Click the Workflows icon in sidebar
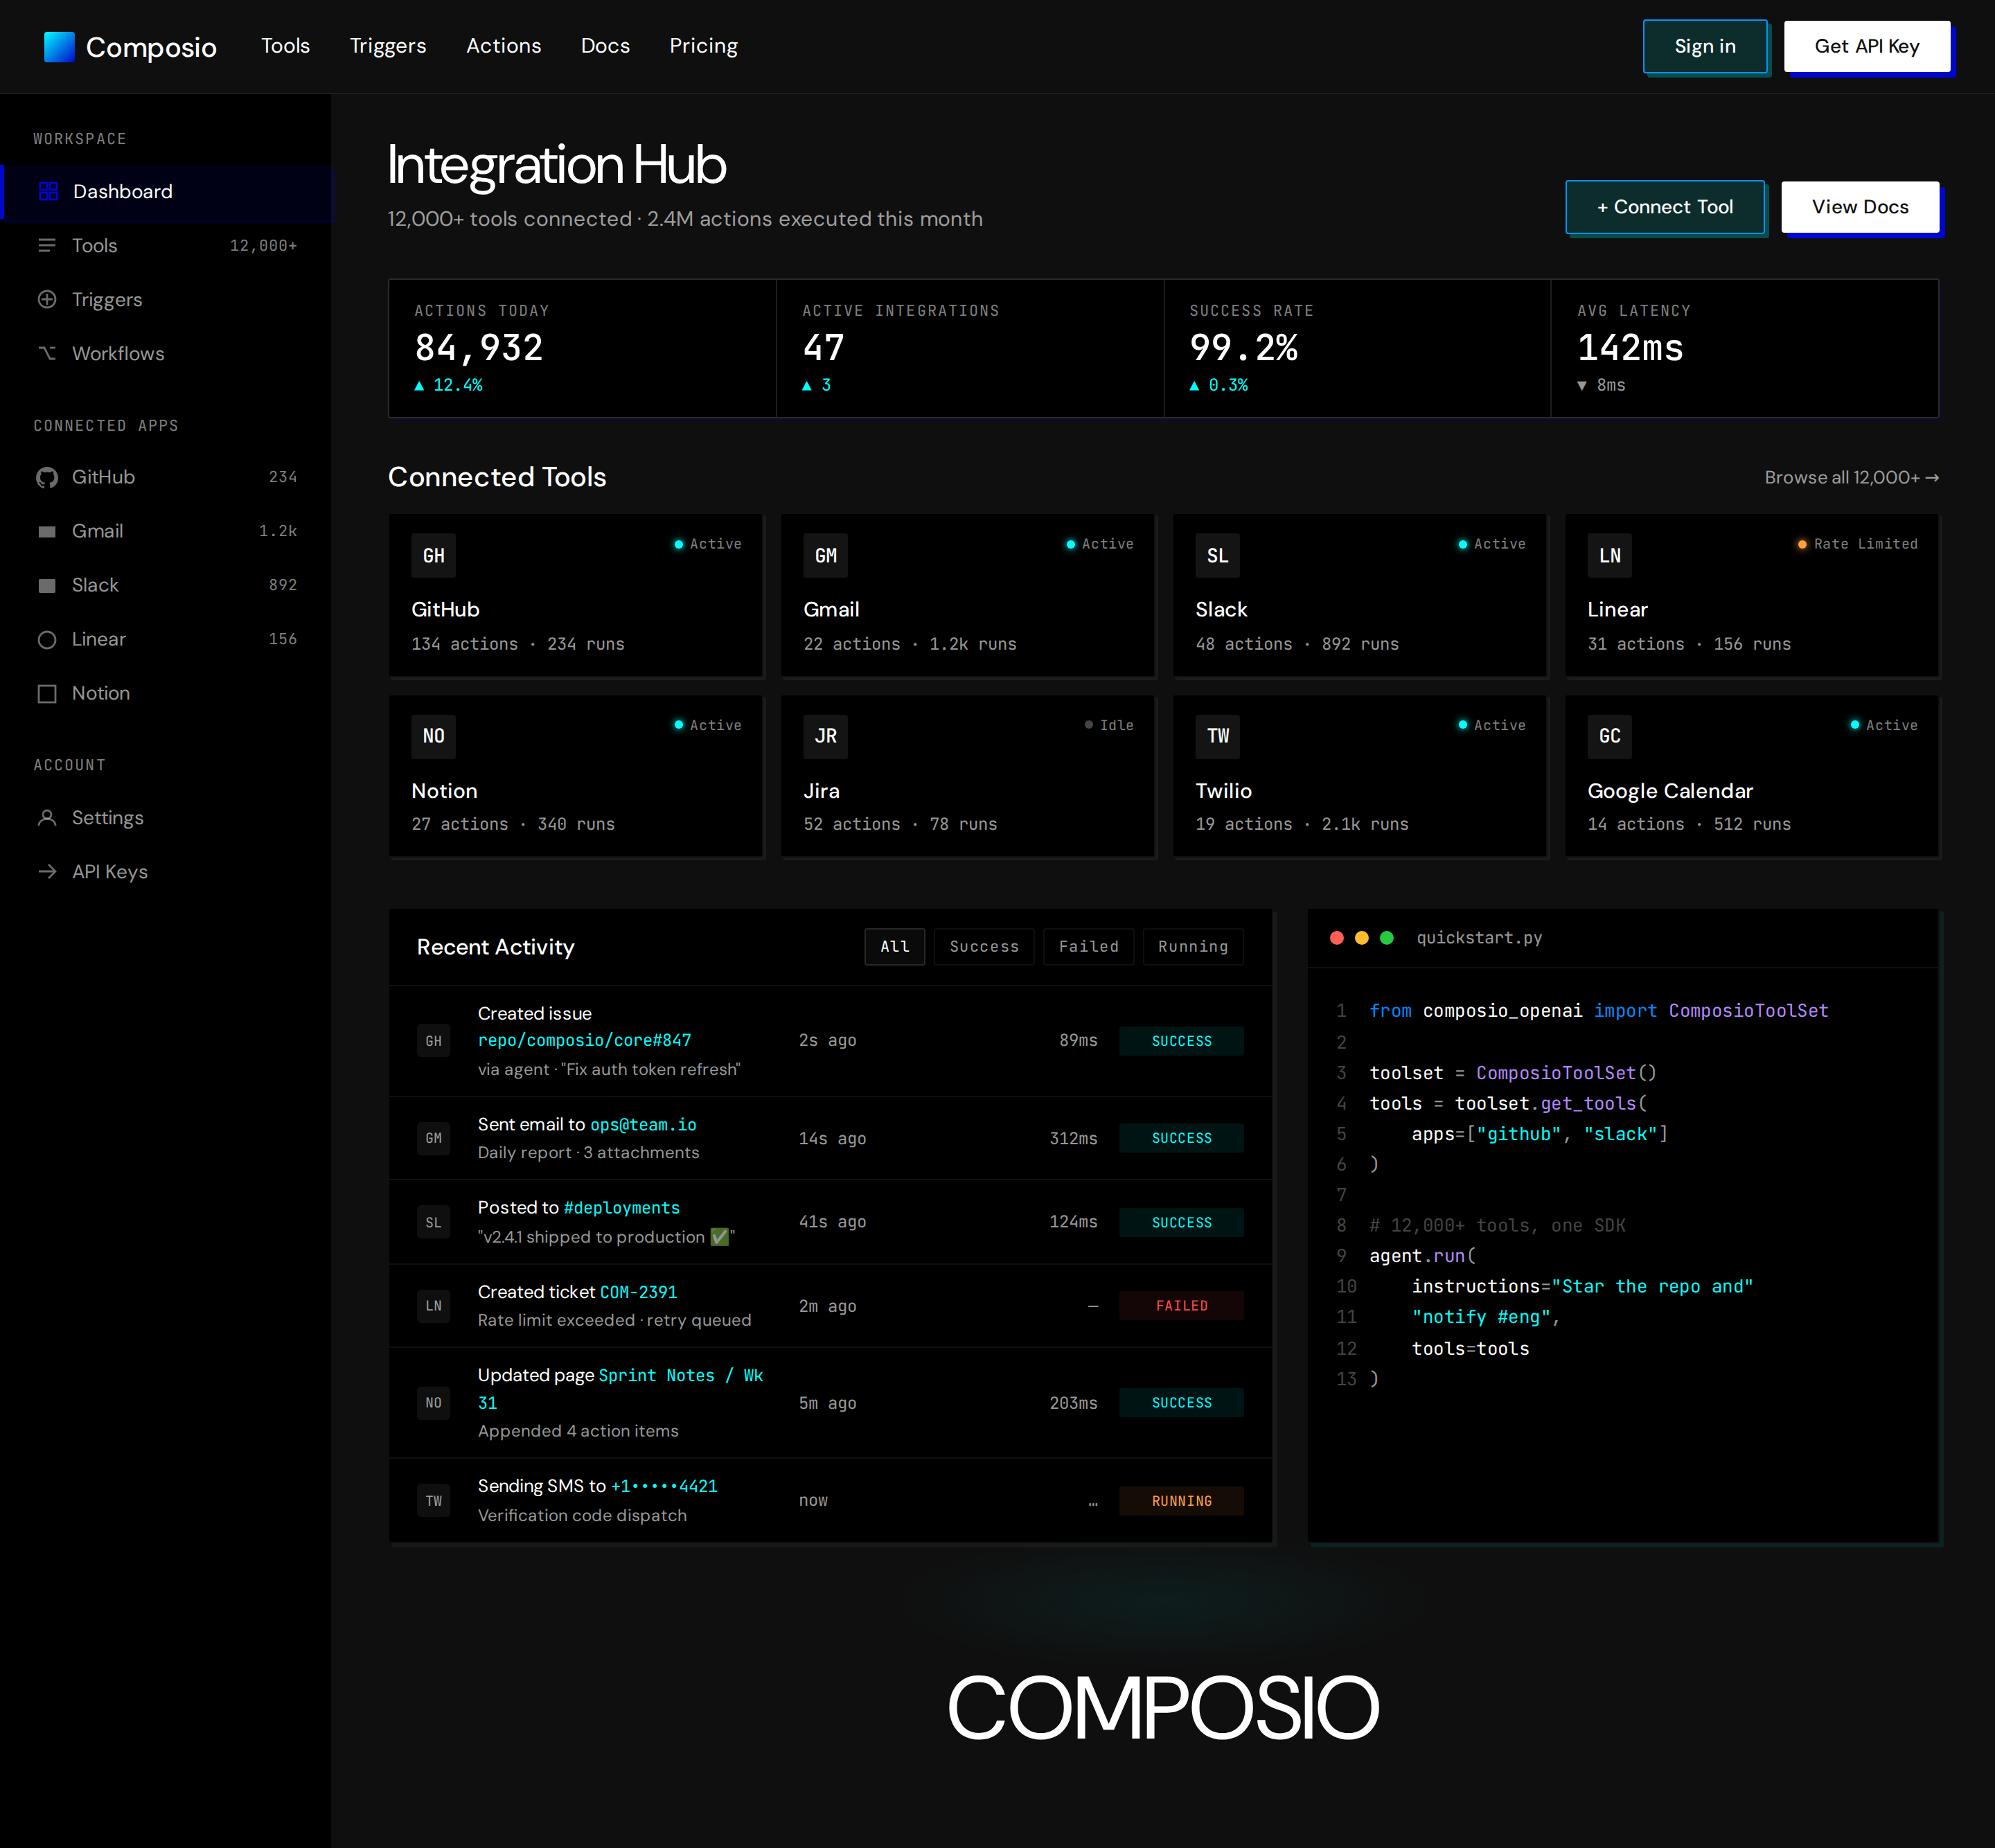 (47, 353)
